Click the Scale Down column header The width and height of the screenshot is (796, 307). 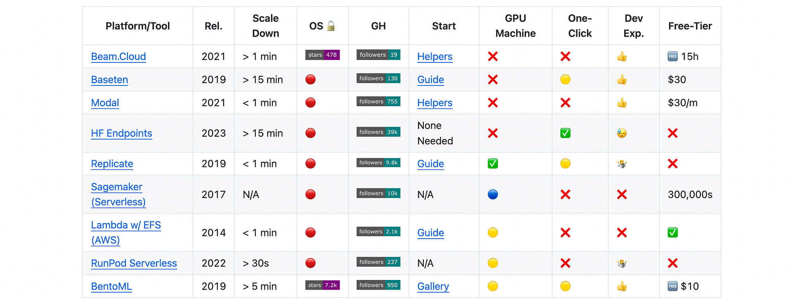265,26
